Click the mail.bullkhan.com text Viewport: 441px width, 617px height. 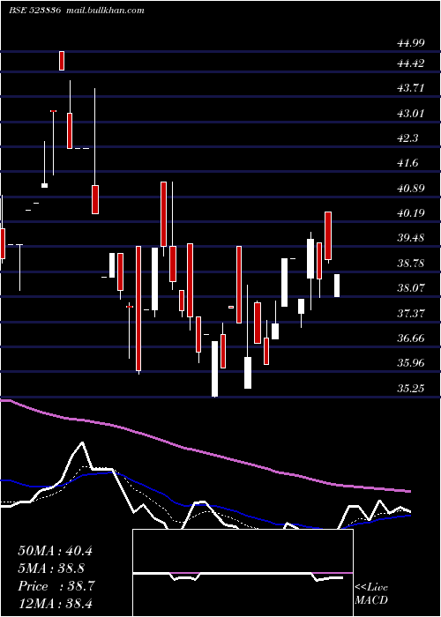point(105,11)
